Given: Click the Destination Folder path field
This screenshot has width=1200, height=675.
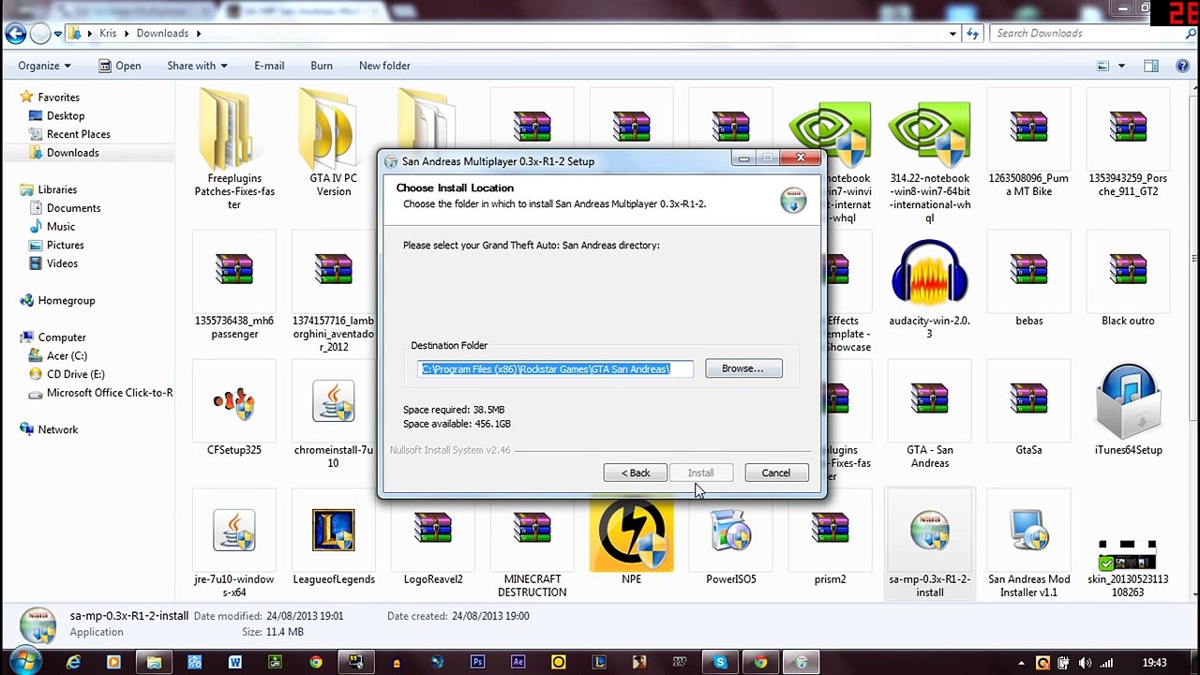Looking at the screenshot, I should point(555,368).
